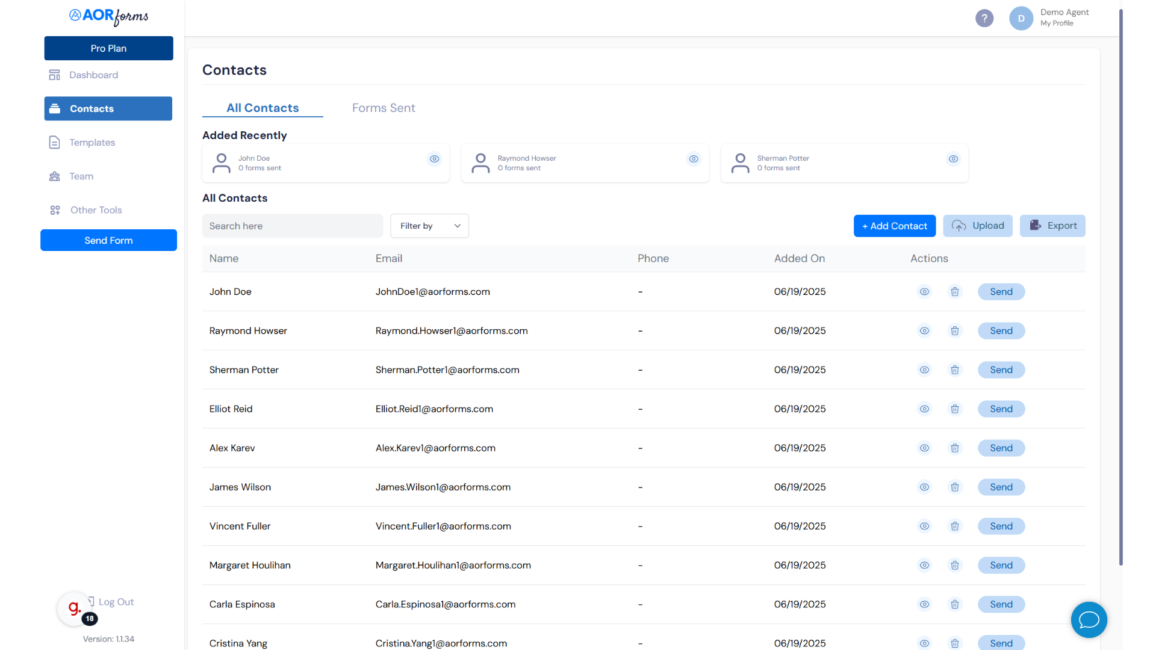Switch to the Forms Sent tab
1156x650 pixels.
click(384, 108)
